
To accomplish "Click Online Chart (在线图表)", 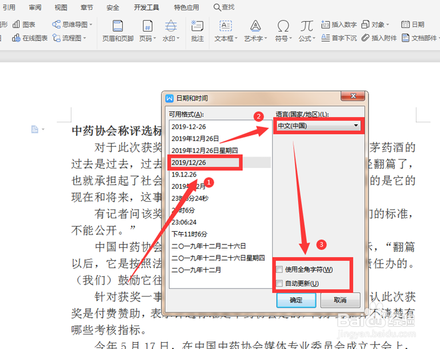I will tap(30, 38).
